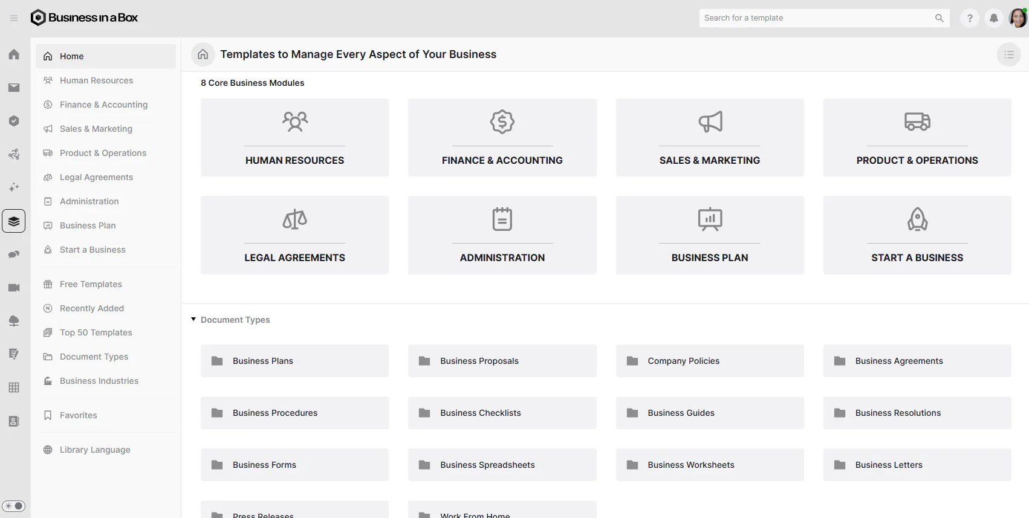Open the START A BUSINESS module card

pyautogui.click(x=917, y=235)
